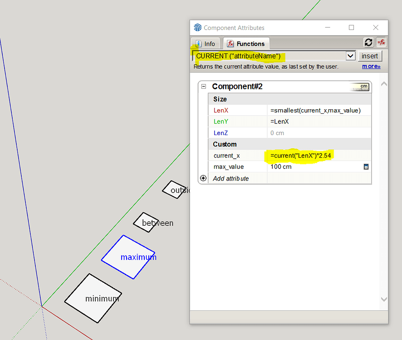Select the blue "maximum" component in the model

(128, 257)
